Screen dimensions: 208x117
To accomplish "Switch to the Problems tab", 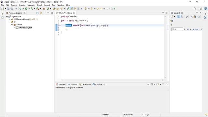I will 61,84.
